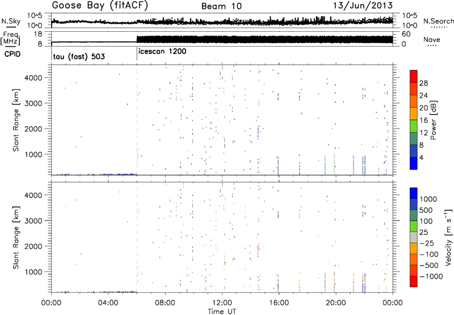Click the N.Sky legend label
Image resolution: width=454 pixels, height=315 pixels.
pos(11,21)
